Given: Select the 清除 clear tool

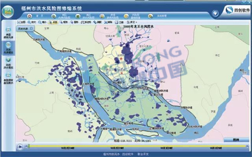Looking at the screenshot, I should (108, 22).
